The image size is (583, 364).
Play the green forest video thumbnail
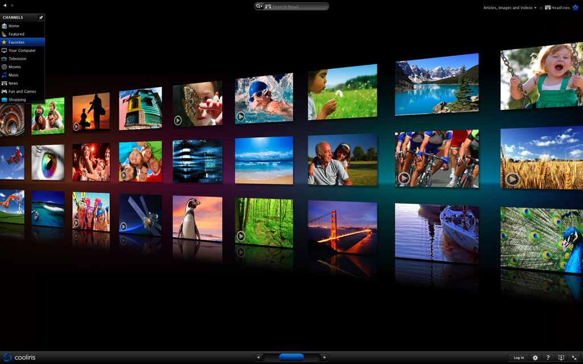click(264, 222)
